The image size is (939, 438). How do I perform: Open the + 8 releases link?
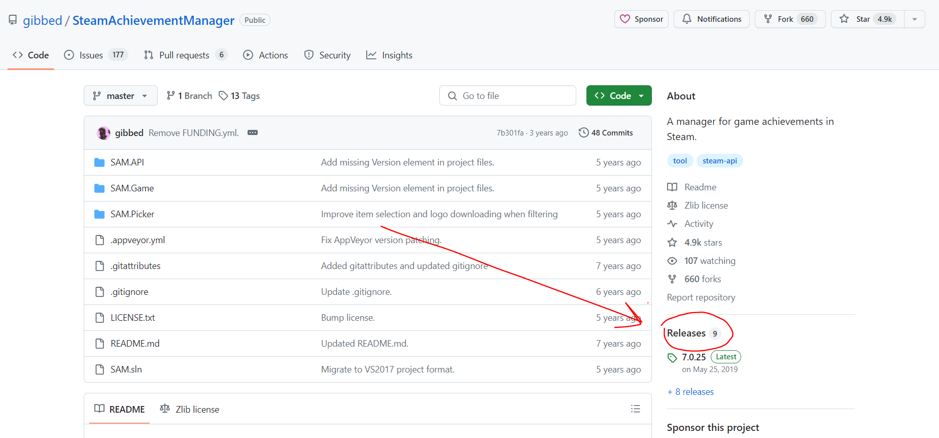pyautogui.click(x=690, y=392)
